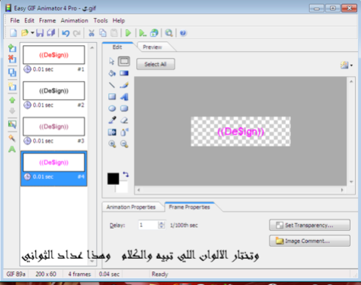
Task: Open the dropdown arrow beside open folder icon
Action: tap(32, 33)
